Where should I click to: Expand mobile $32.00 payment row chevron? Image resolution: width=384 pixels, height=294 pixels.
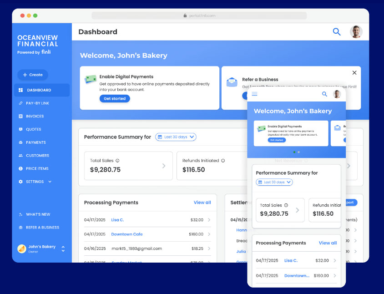click(334, 260)
